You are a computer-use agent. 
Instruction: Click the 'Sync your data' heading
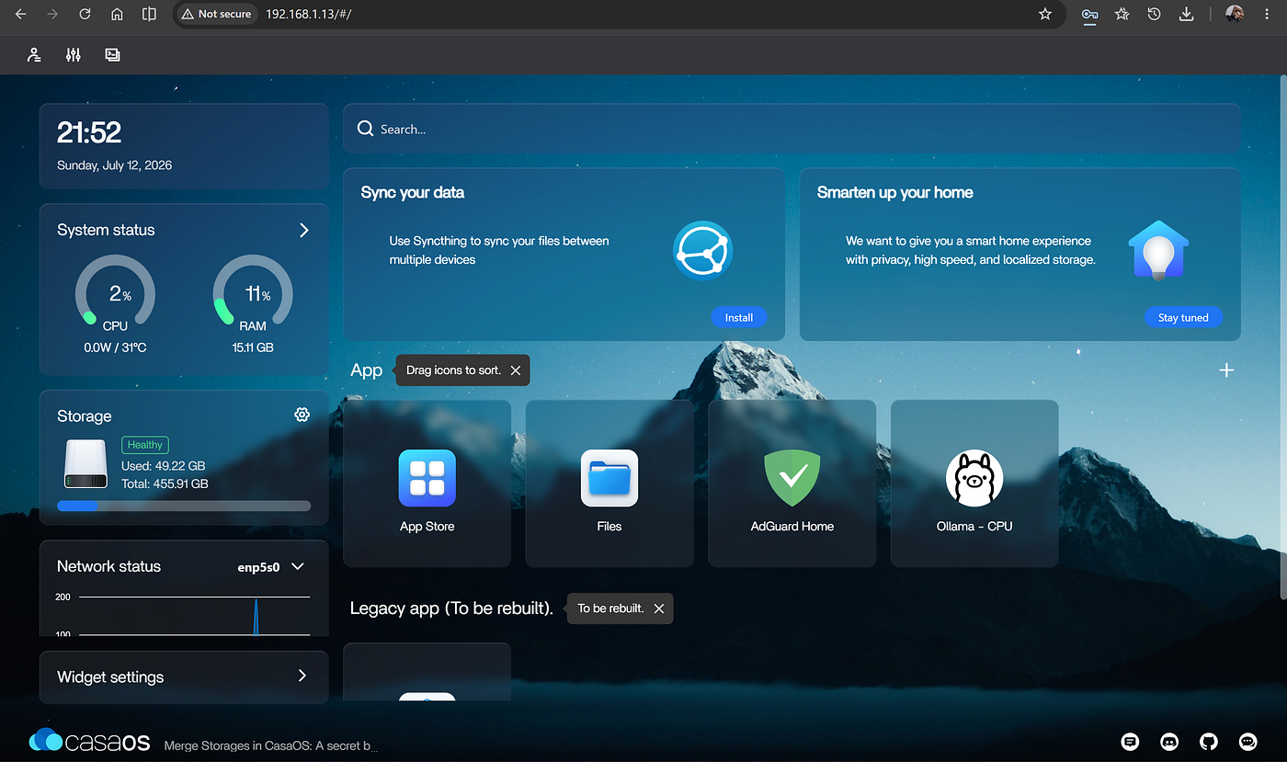413,192
